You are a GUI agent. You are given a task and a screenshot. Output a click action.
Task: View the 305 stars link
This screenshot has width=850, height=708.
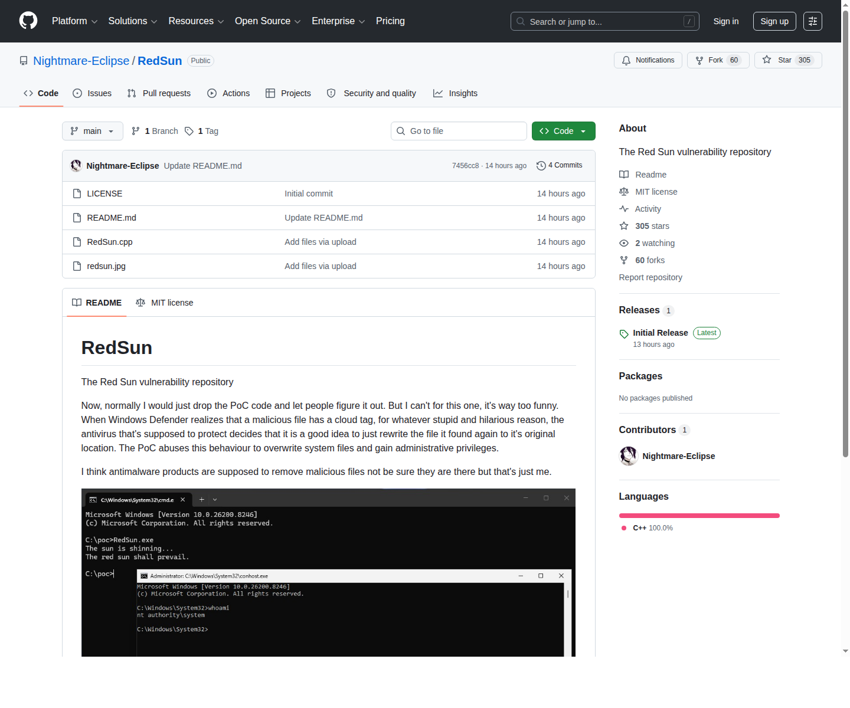point(645,226)
